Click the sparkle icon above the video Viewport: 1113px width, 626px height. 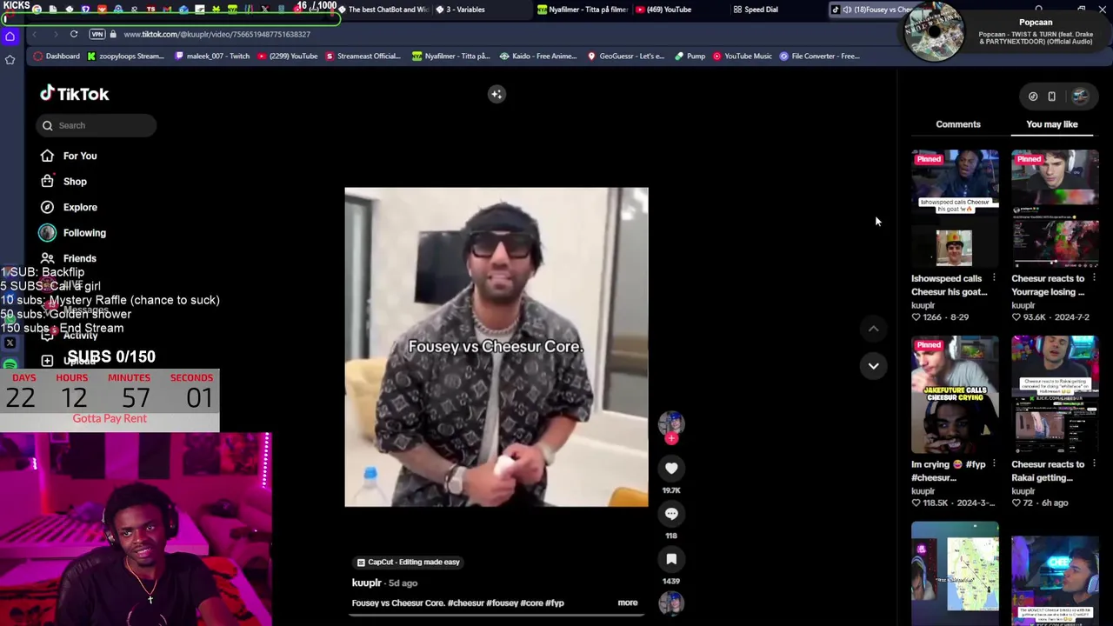coord(497,94)
